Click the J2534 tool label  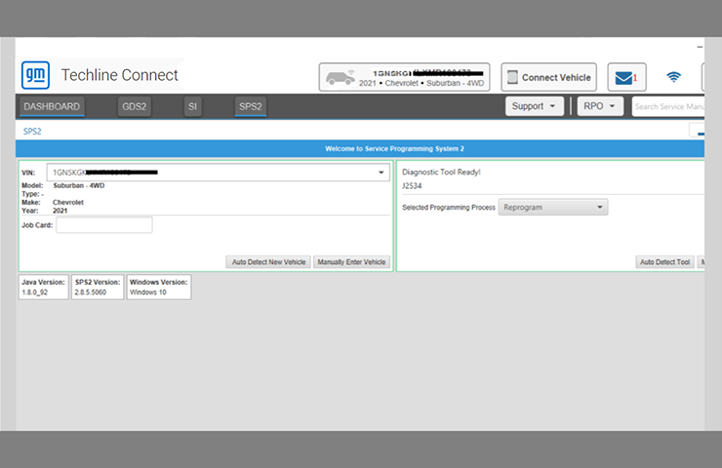point(412,186)
